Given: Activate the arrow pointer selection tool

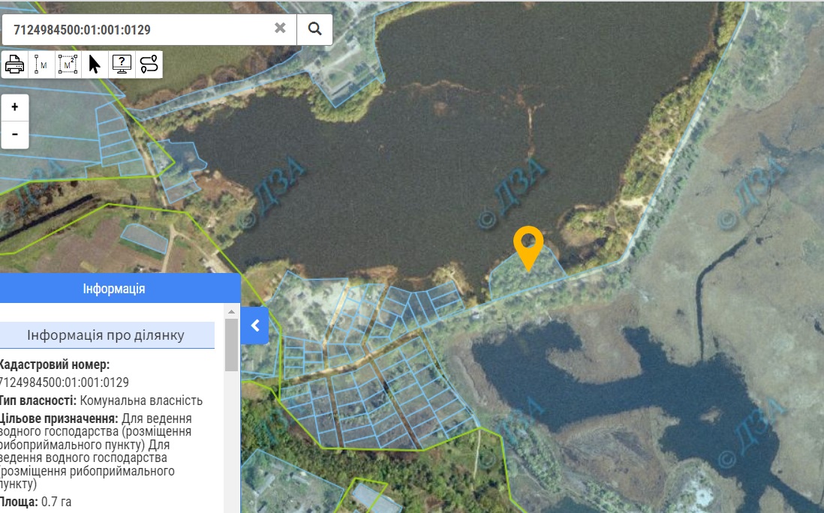Looking at the screenshot, I should (95, 64).
